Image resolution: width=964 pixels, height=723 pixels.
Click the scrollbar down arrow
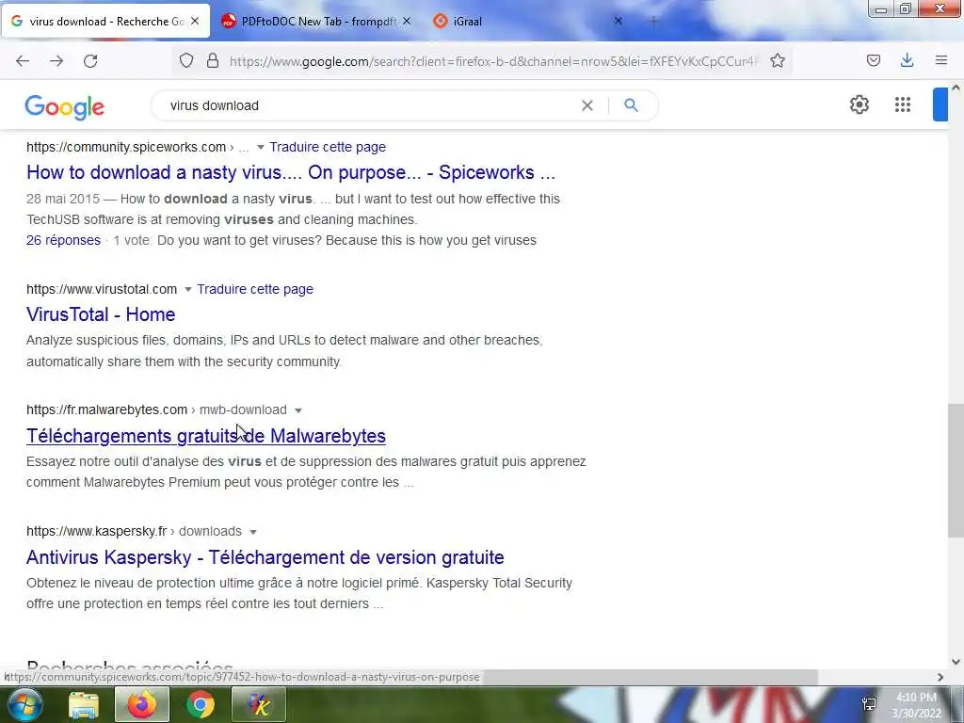(x=956, y=662)
